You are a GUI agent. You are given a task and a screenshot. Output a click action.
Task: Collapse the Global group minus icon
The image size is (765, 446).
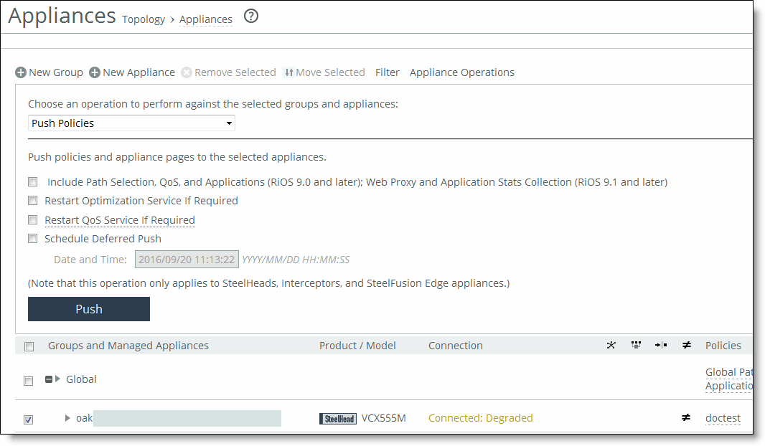tap(49, 379)
